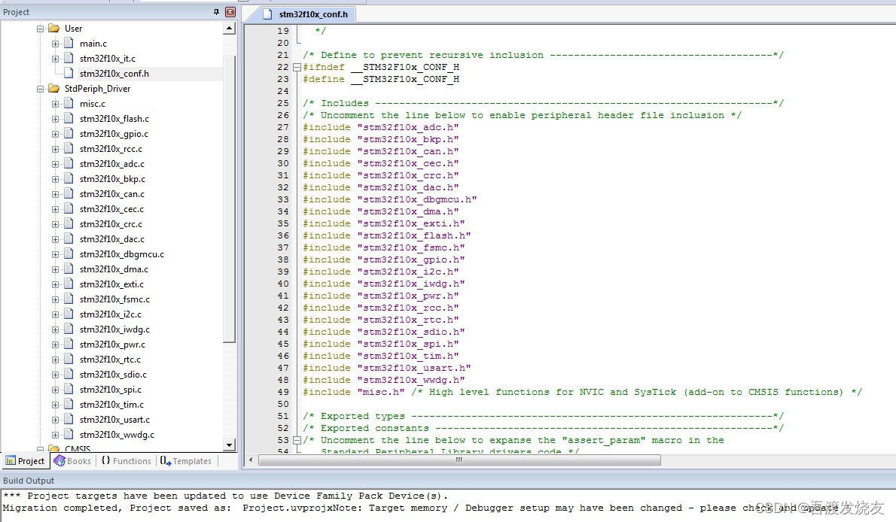
Task: Click the stm32f10x_fsmc.c file icon
Action: point(69,299)
